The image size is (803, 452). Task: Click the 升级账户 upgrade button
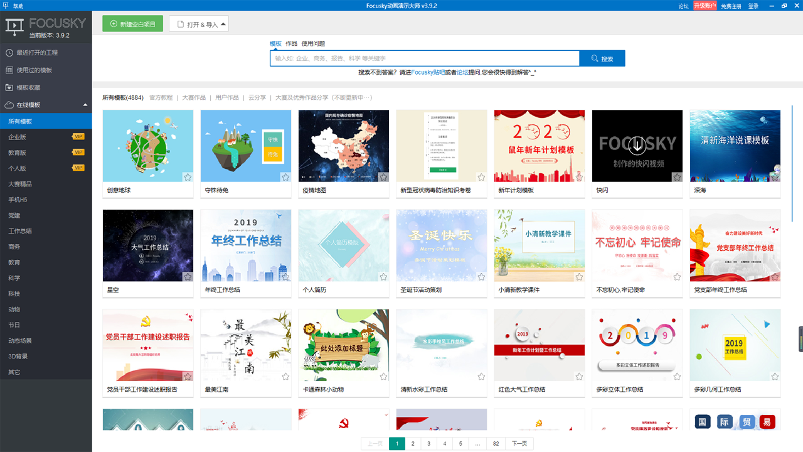click(x=705, y=6)
